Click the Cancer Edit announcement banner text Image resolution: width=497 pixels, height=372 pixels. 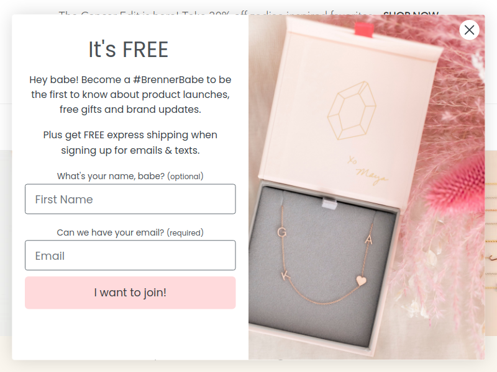[x=216, y=13]
